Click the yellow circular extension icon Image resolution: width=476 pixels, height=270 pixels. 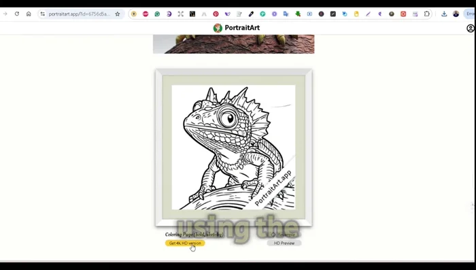(x=134, y=14)
